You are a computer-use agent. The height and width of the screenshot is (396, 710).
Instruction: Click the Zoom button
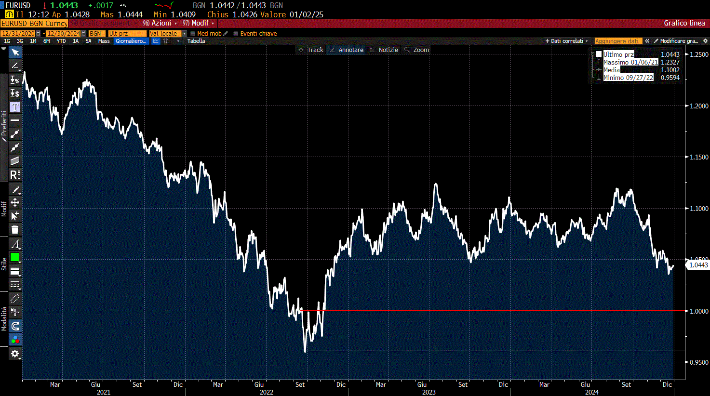pos(416,50)
